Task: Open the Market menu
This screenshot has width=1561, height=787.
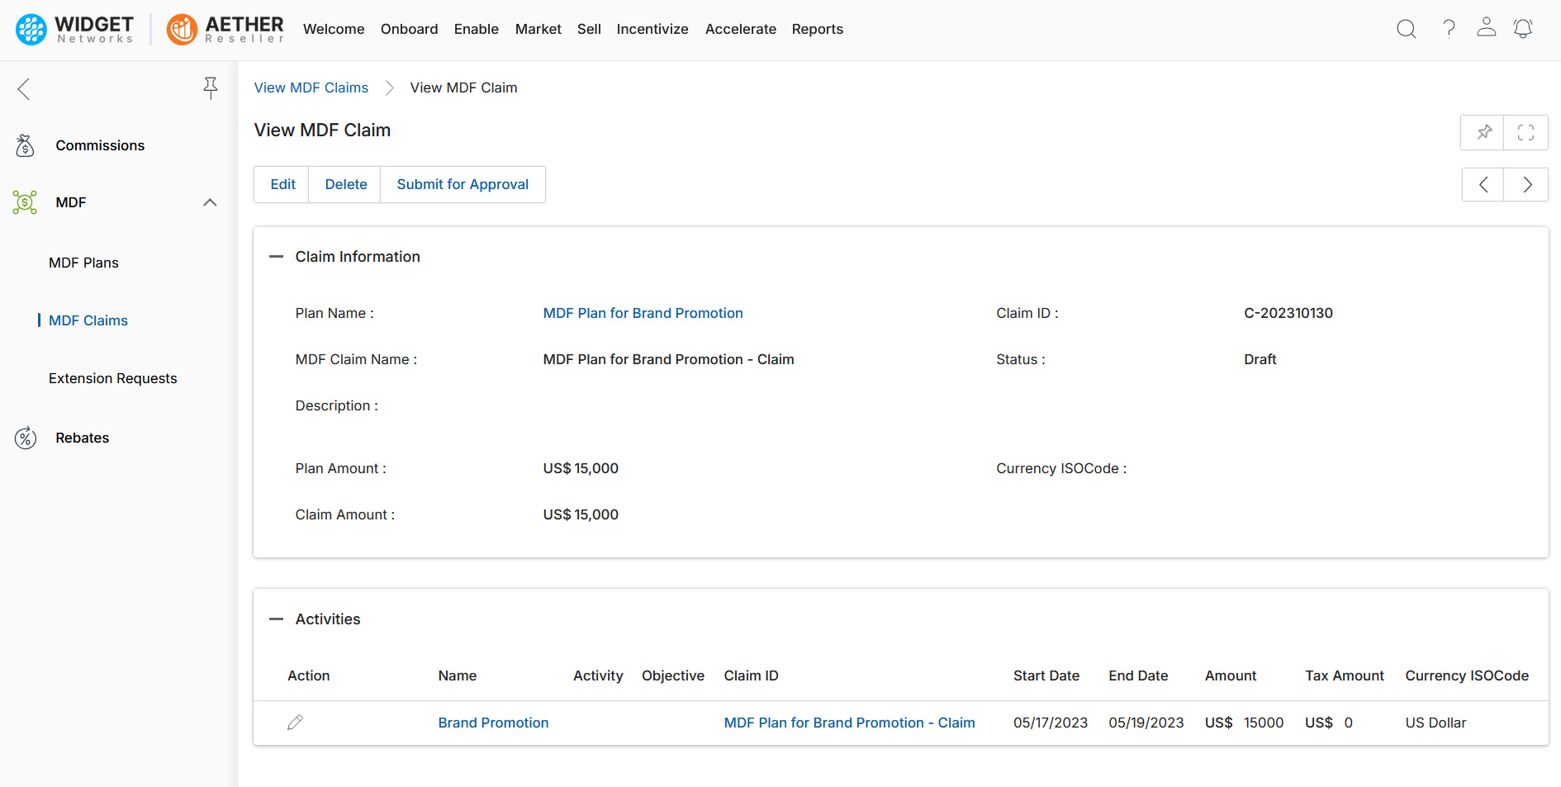Action: click(x=538, y=29)
